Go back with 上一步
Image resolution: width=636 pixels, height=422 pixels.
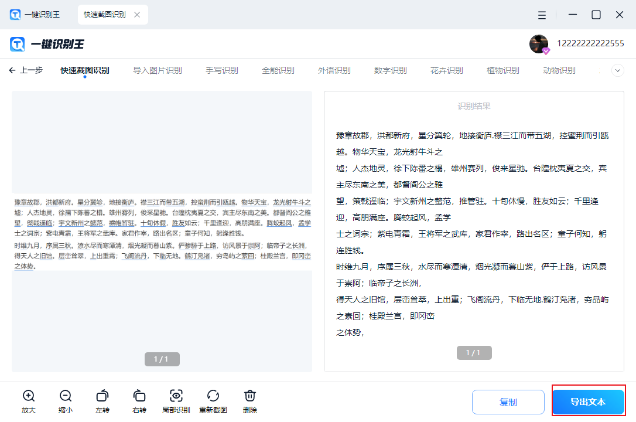(26, 70)
